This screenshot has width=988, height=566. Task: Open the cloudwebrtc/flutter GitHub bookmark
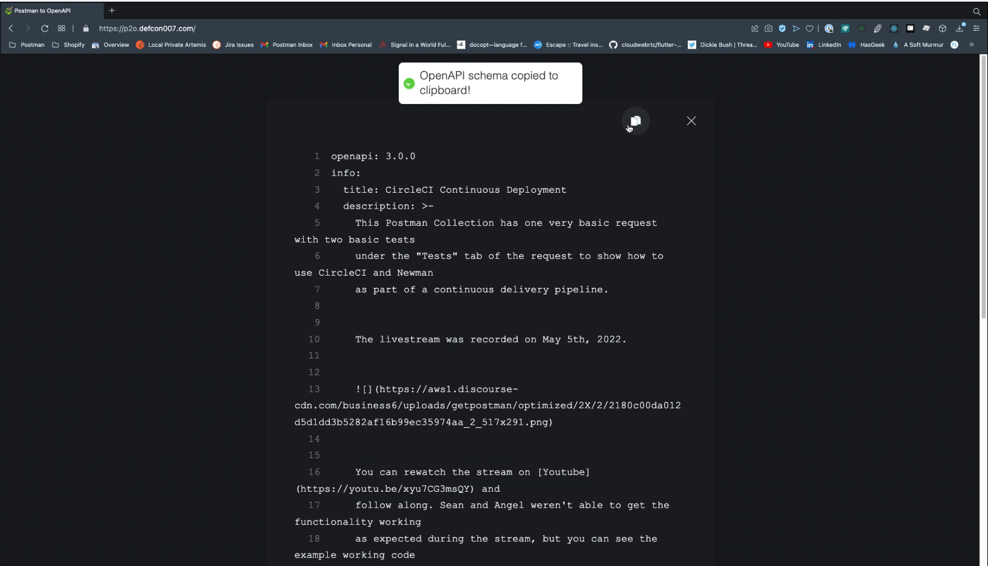[x=645, y=45]
